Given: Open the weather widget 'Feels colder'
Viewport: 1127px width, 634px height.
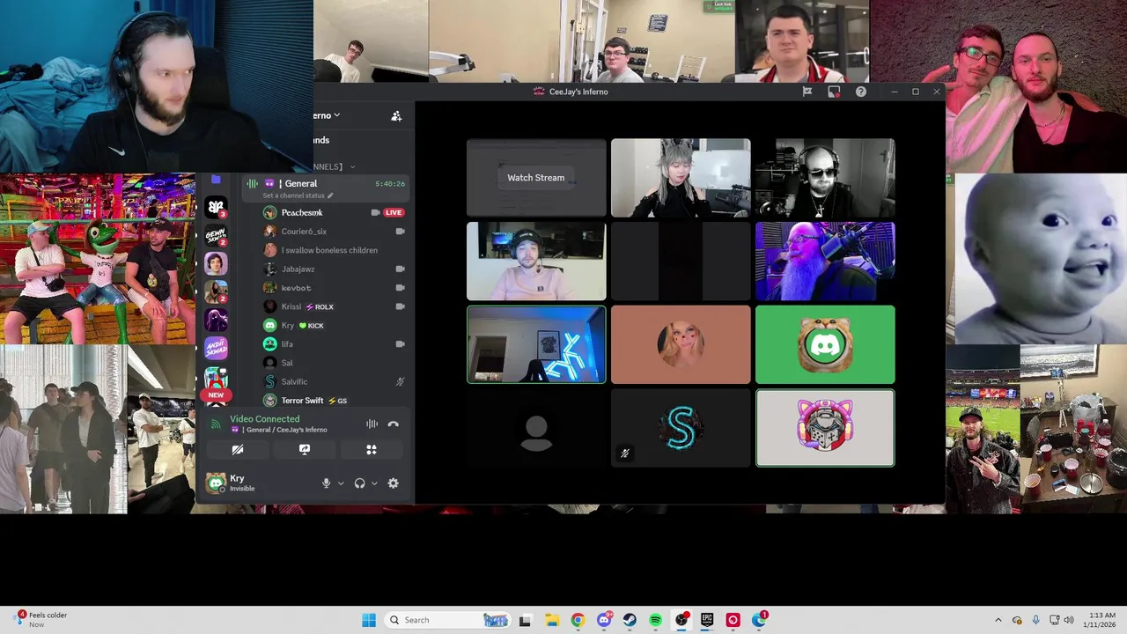Looking at the screenshot, I should coord(40,620).
